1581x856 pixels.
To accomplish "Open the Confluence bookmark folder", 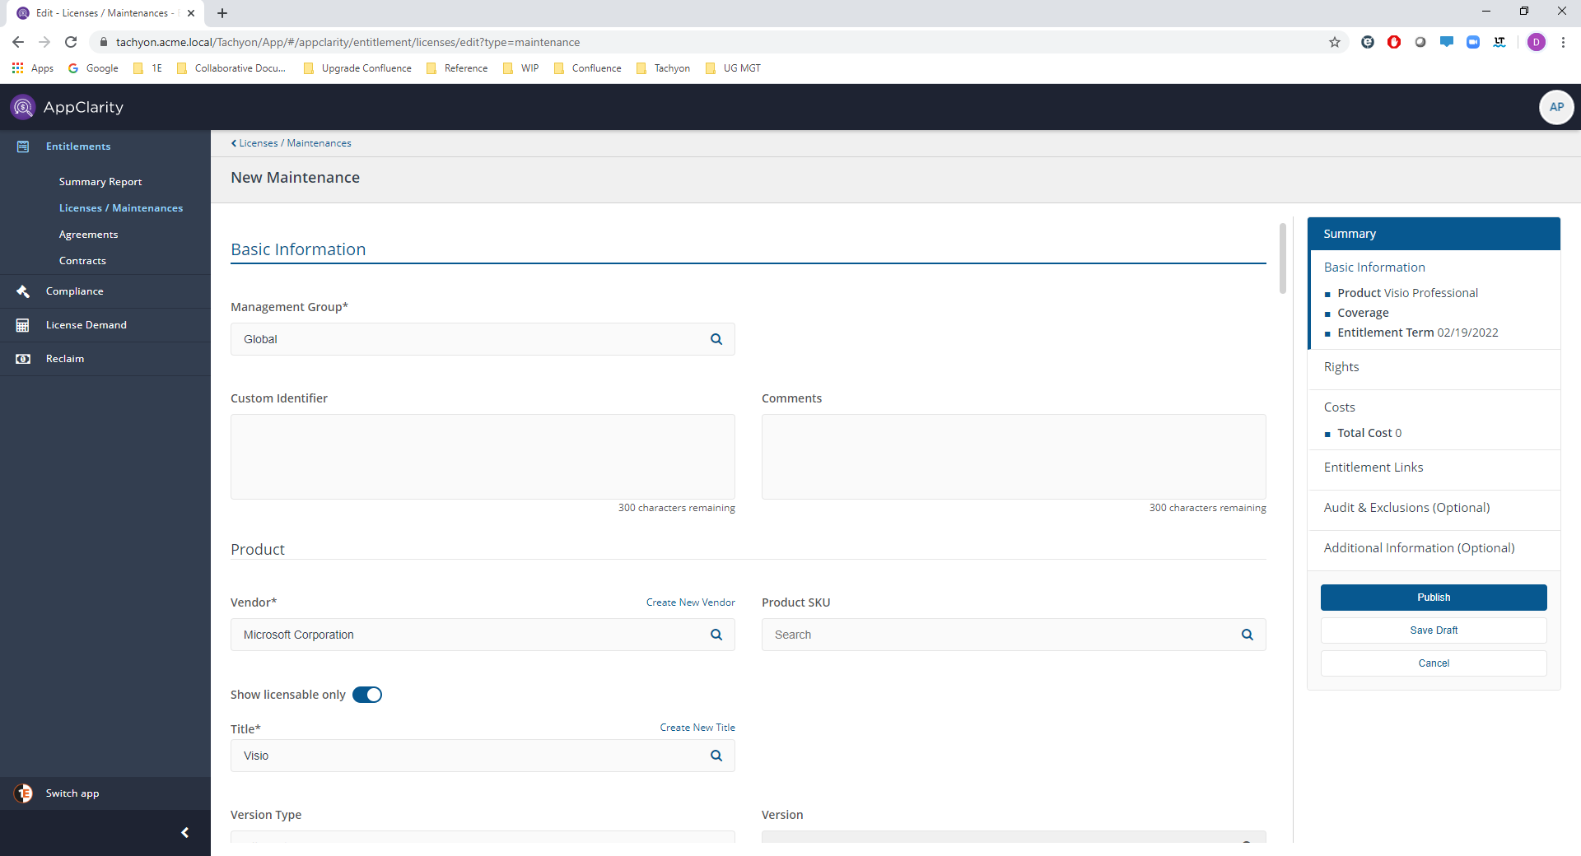I will point(588,68).
